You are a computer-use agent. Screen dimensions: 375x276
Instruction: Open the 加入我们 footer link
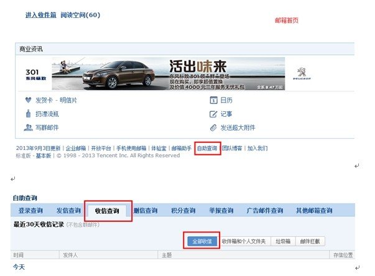click(x=257, y=149)
